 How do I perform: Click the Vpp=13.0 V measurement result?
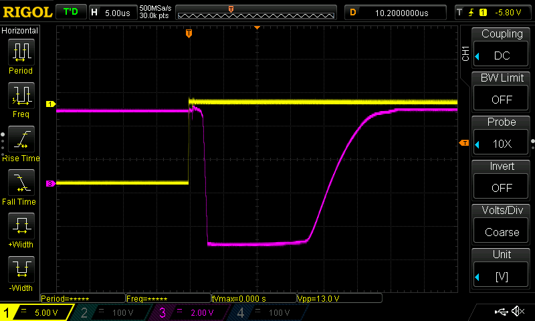(x=340, y=298)
